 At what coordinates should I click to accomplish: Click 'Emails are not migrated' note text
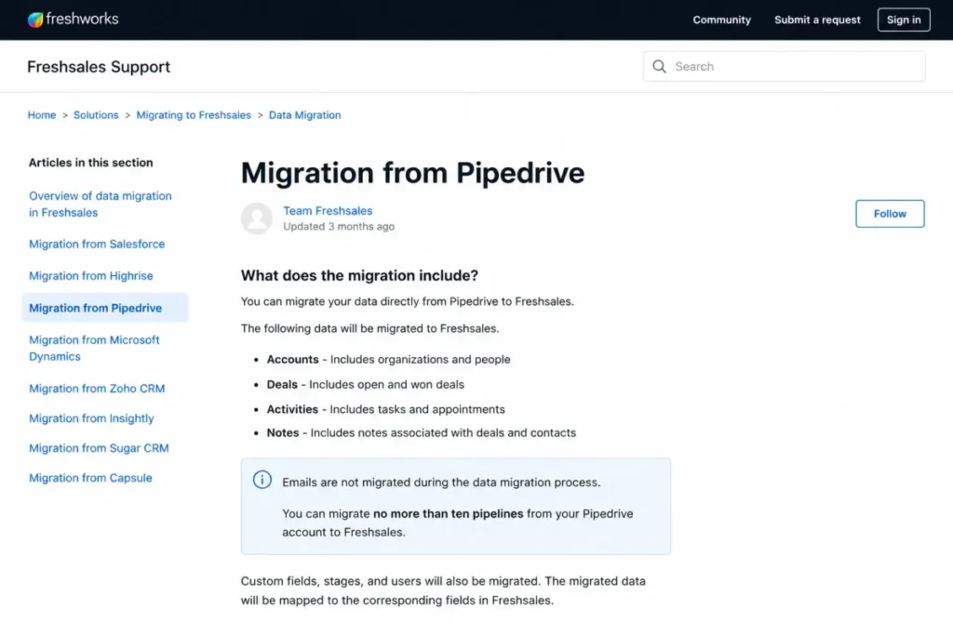pos(441,482)
